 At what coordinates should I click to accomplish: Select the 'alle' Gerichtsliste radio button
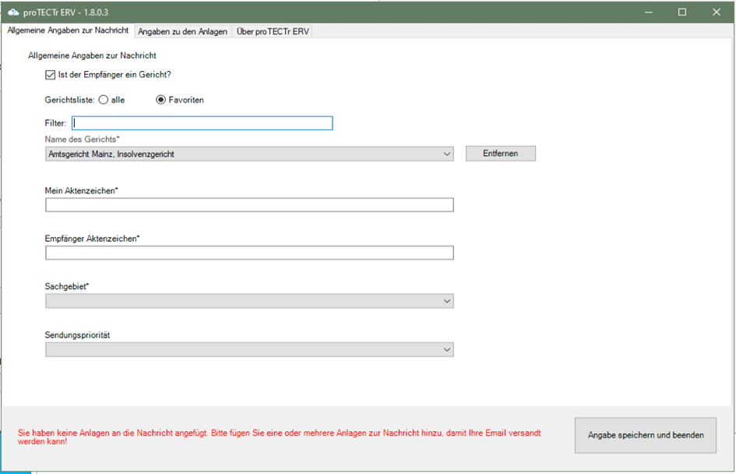104,100
